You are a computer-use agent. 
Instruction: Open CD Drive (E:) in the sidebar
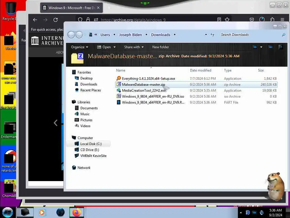pyautogui.click(x=89, y=150)
